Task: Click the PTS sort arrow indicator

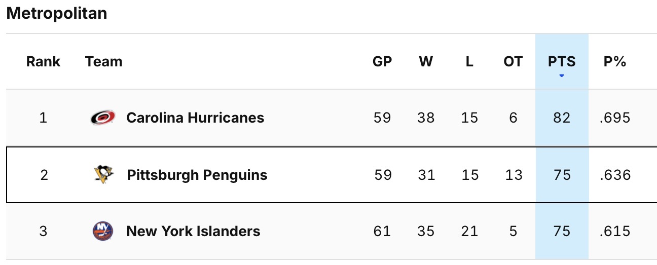Action: tap(562, 76)
